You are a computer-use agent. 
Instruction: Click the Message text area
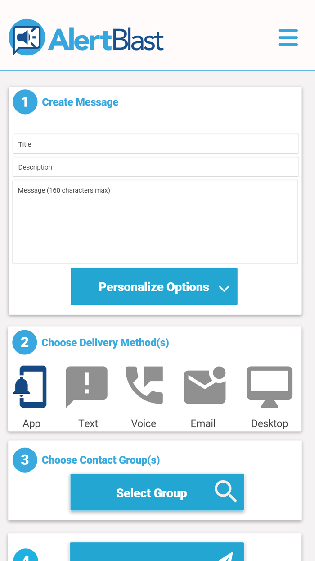click(x=155, y=222)
